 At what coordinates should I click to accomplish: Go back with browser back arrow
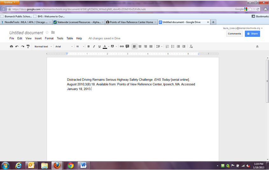pos(4,9)
